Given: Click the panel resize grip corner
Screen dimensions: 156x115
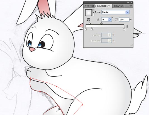Looking at the screenshot, I should pos(131,45).
